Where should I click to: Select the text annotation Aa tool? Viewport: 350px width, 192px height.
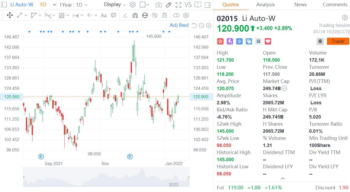tap(103, 15)
